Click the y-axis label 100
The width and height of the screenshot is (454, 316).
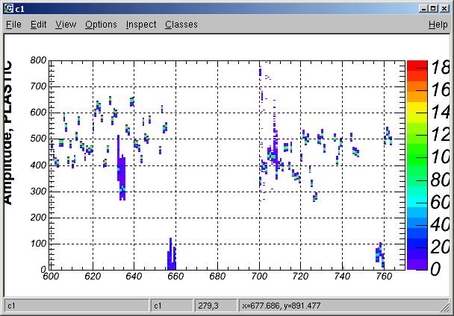coord(38,244)
